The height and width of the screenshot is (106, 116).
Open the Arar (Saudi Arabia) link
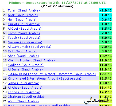(x=23, y=15)
